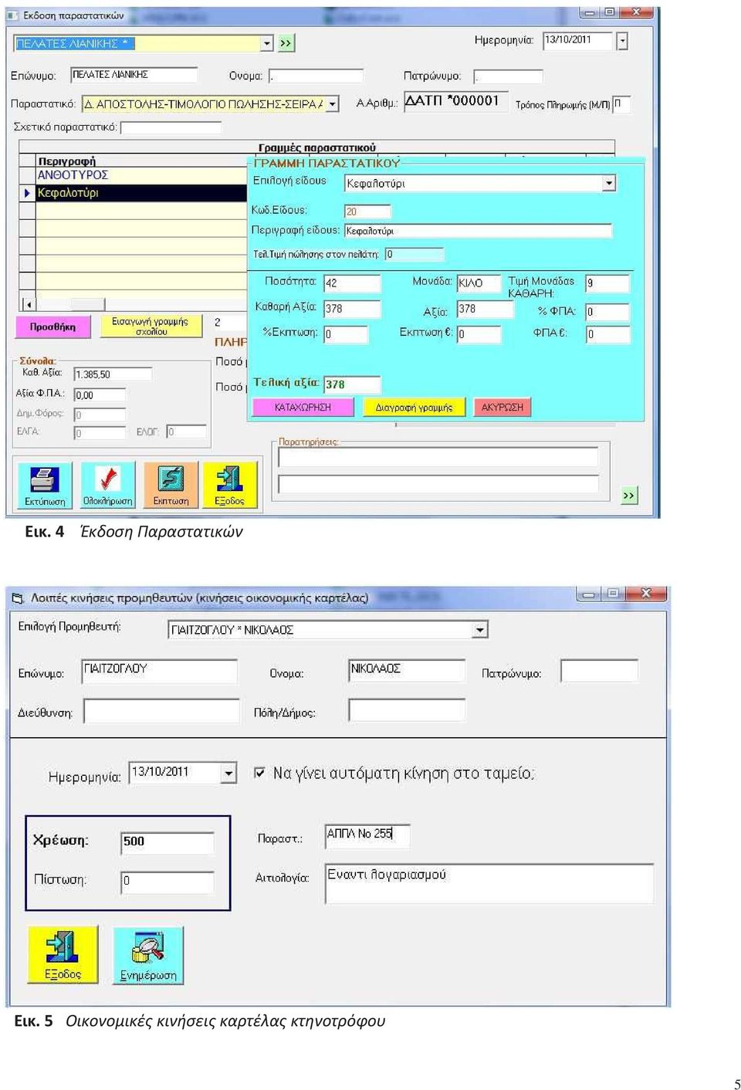Toggle automatic cash register movement checkbox
Image resolution: width=741 pixels, height=1090 pixels.
click(260, 773)
